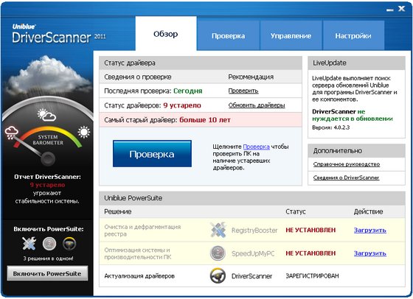Click the 'Отчет DriverScanner:' sidebar heading
This screenshot has width=413, height=299.
pyautogui.click(x=47, y=177)
